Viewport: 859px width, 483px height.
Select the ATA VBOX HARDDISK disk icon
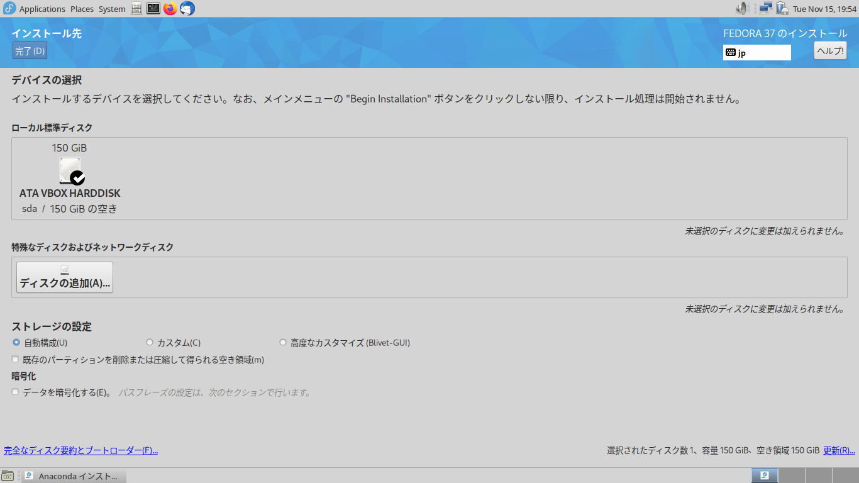point(72,171)
